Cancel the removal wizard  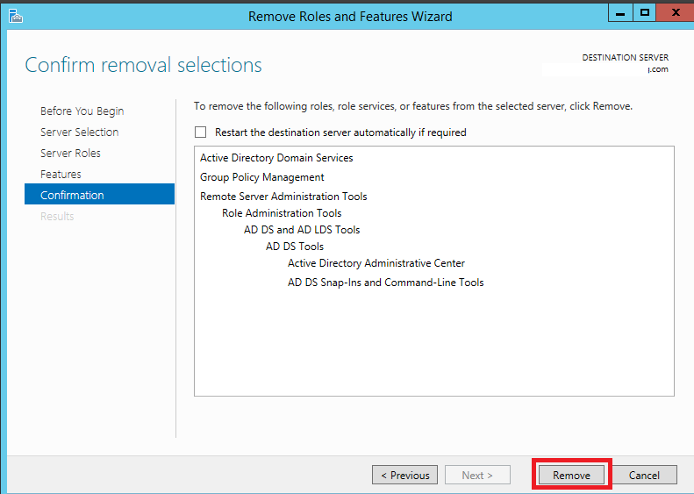(x=644, y=475)
